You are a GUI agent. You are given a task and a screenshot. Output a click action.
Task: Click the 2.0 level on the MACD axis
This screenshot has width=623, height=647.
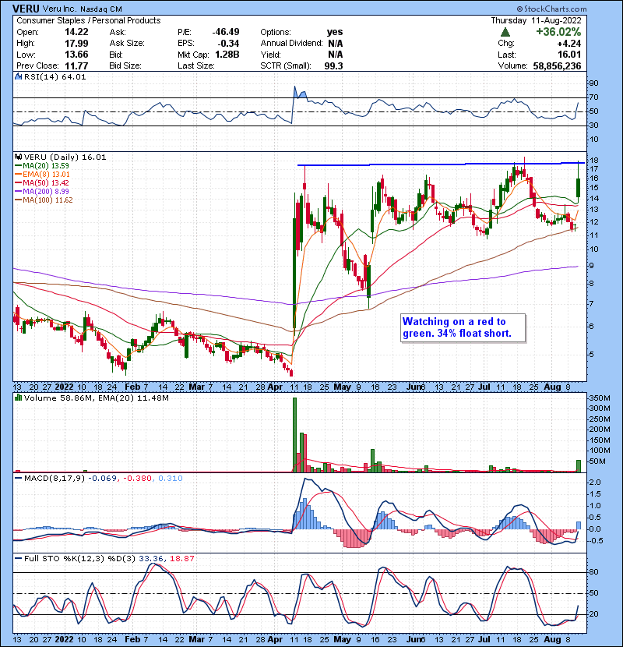coord(596,483)
